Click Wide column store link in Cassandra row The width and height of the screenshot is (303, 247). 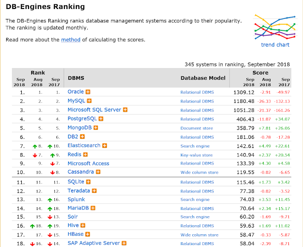[199, 173]
